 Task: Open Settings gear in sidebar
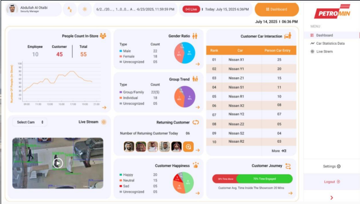(332, 167)
